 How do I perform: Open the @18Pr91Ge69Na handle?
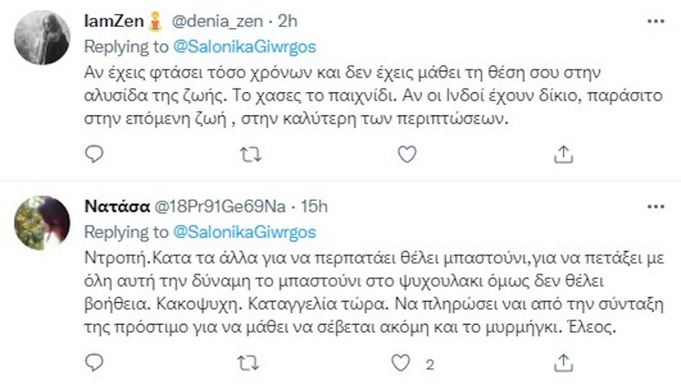coord(220,207)
